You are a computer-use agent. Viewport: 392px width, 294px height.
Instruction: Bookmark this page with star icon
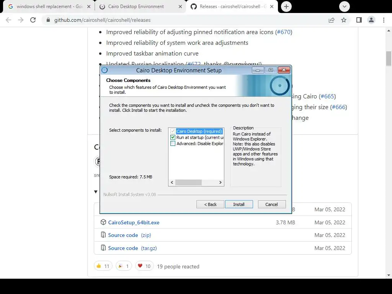point(344,20)
